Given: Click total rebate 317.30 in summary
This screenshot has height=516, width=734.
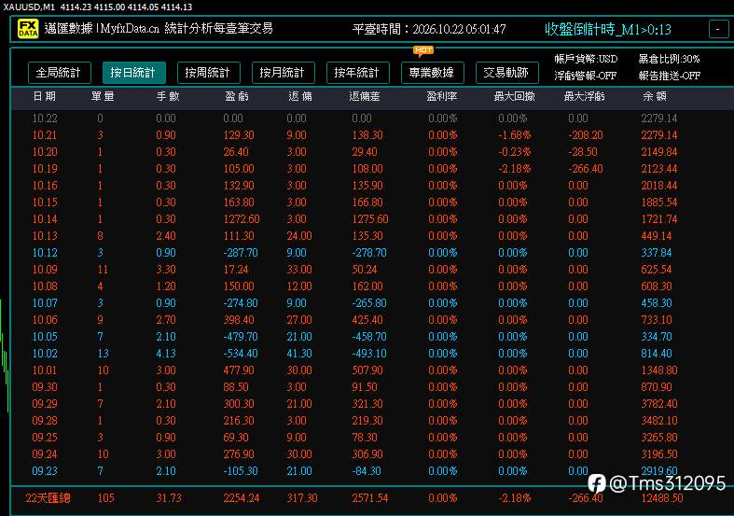Looking at the screenshot, I should point(302,498).
